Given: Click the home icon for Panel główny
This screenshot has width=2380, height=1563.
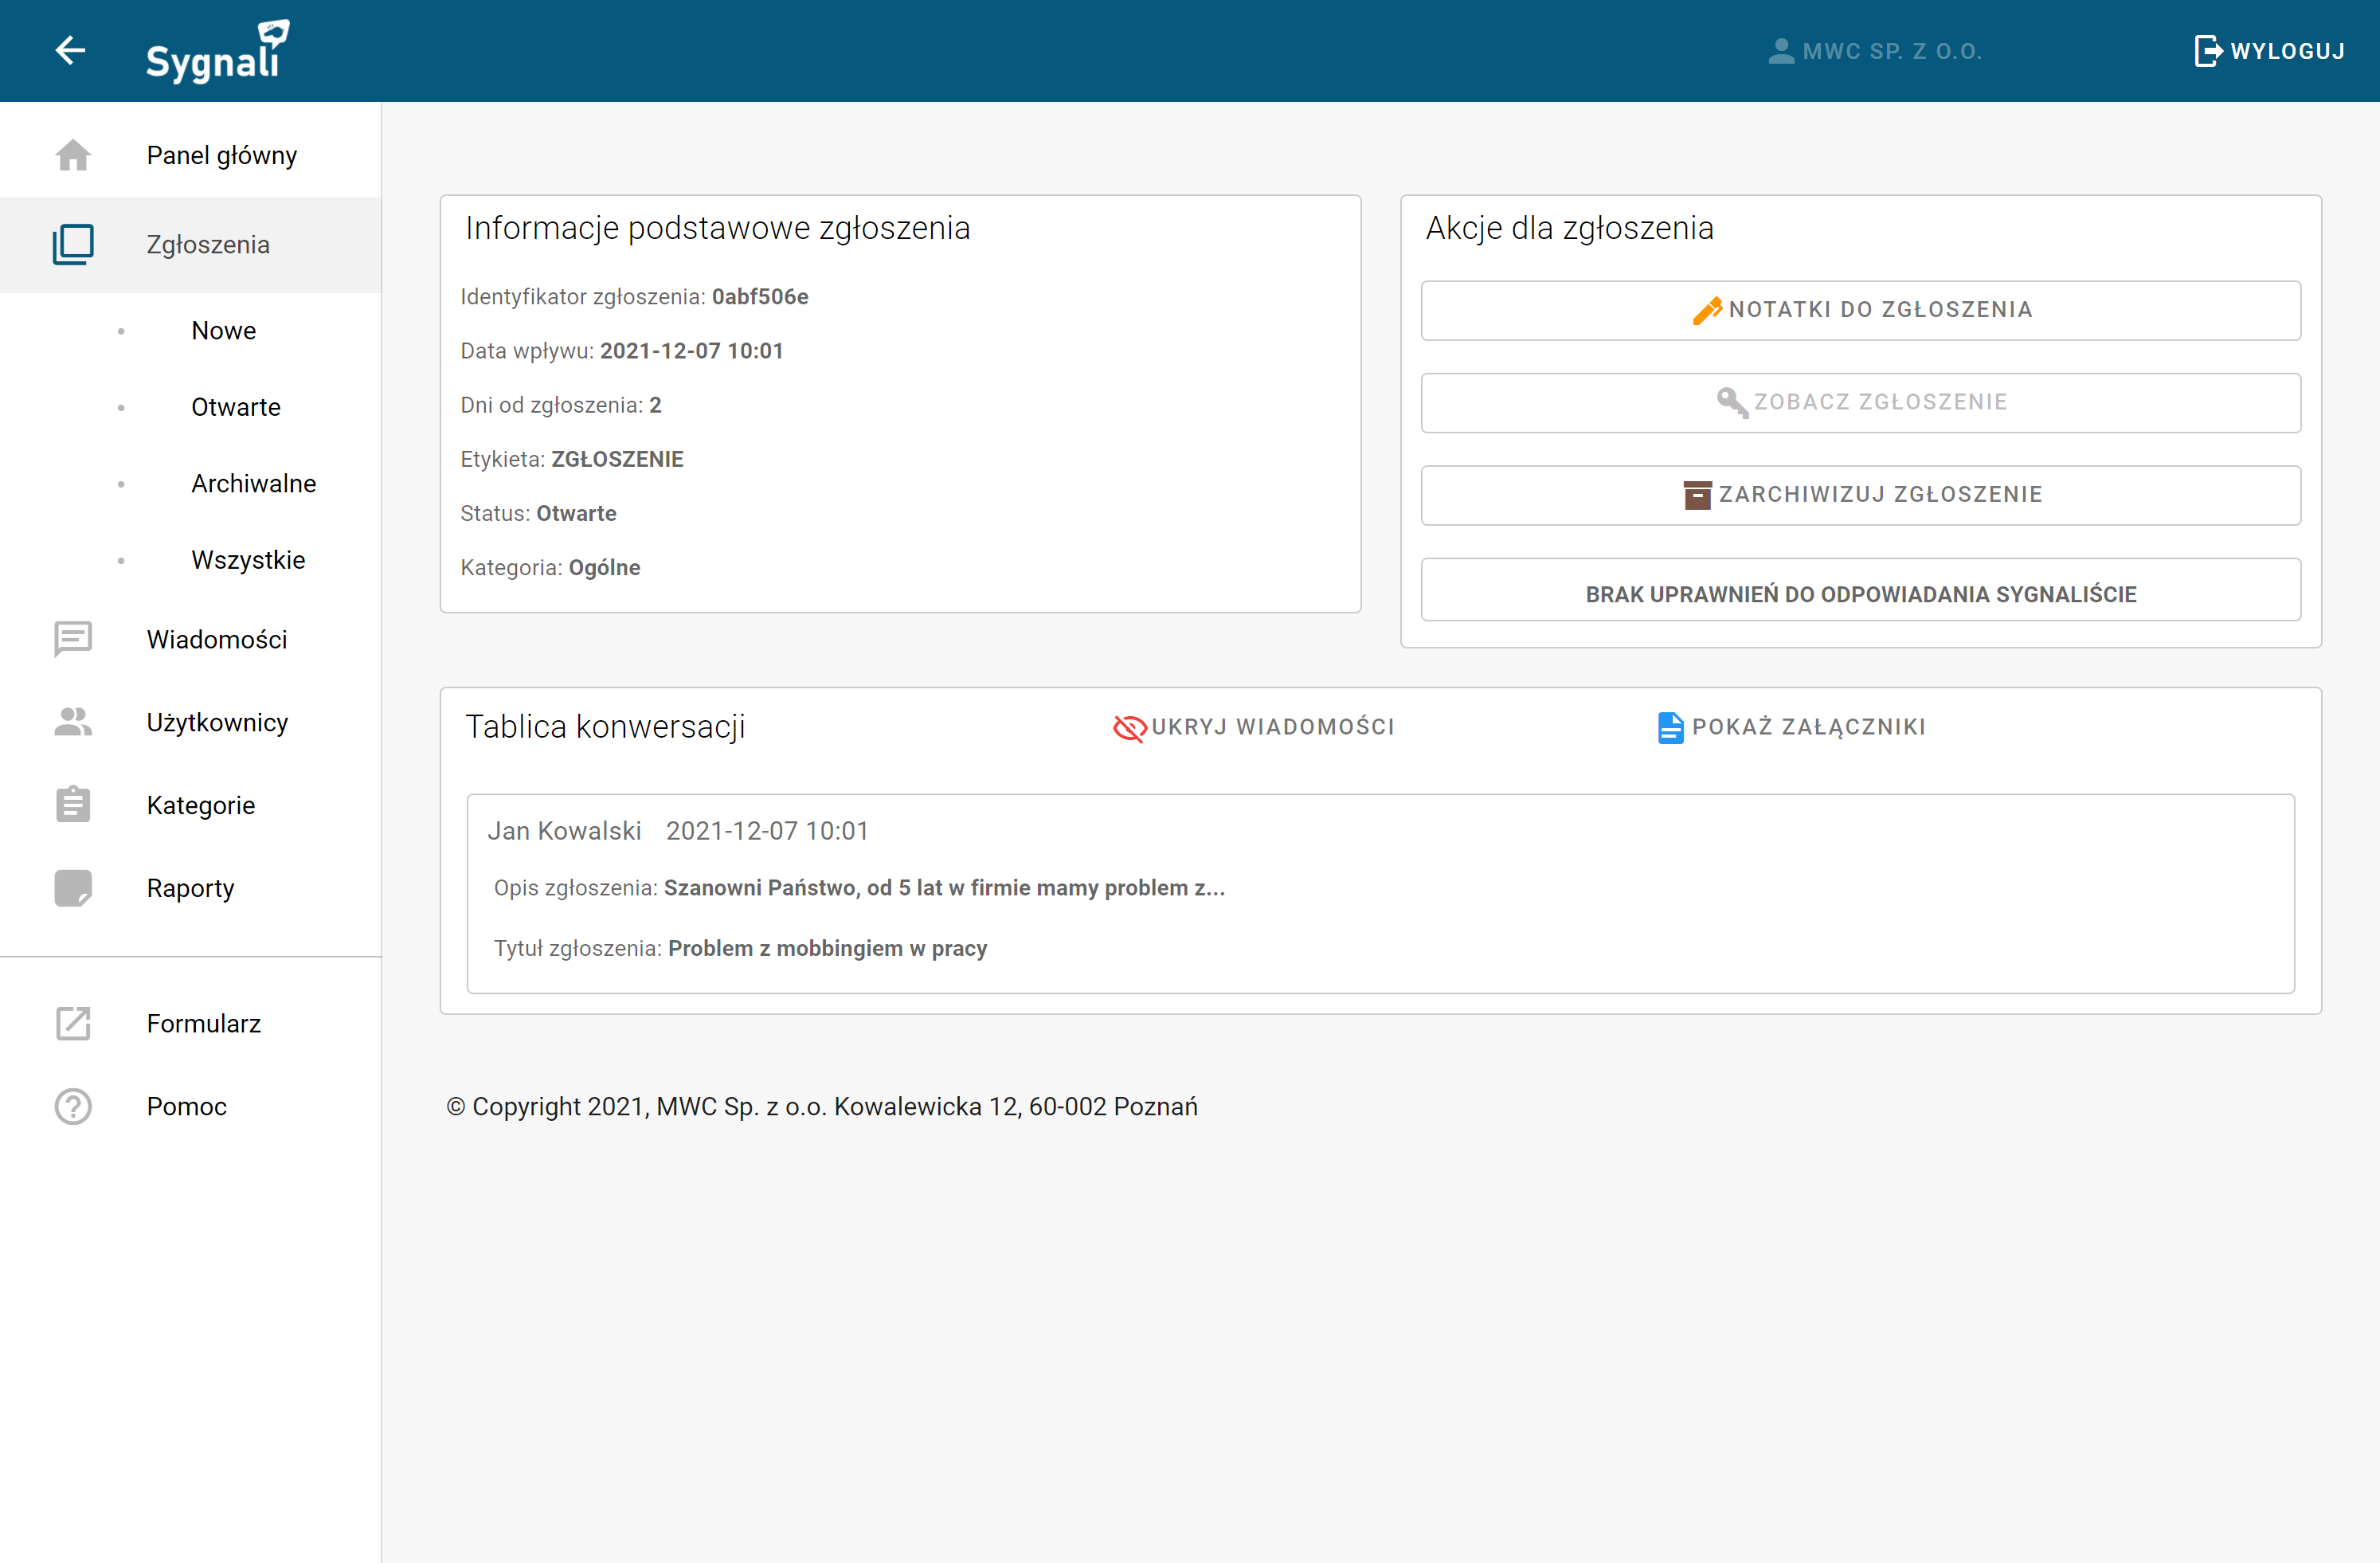Looking at the screenshot, I should click(x=73, y=155).
